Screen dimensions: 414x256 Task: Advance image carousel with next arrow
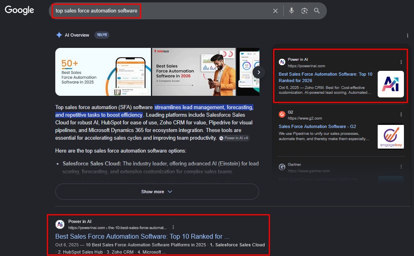click(x=259, y=72)
